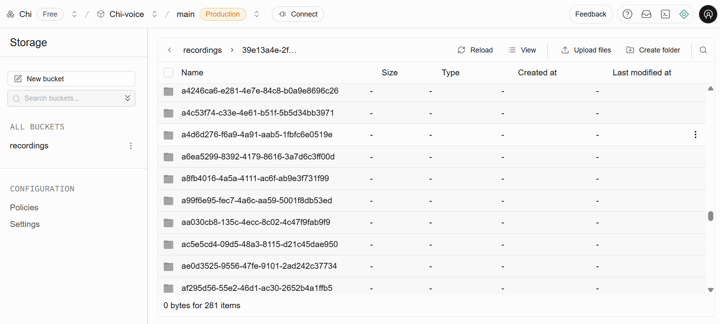Toggle the select-all checkbox in header
Screen dimensions: 720x324
168,73
